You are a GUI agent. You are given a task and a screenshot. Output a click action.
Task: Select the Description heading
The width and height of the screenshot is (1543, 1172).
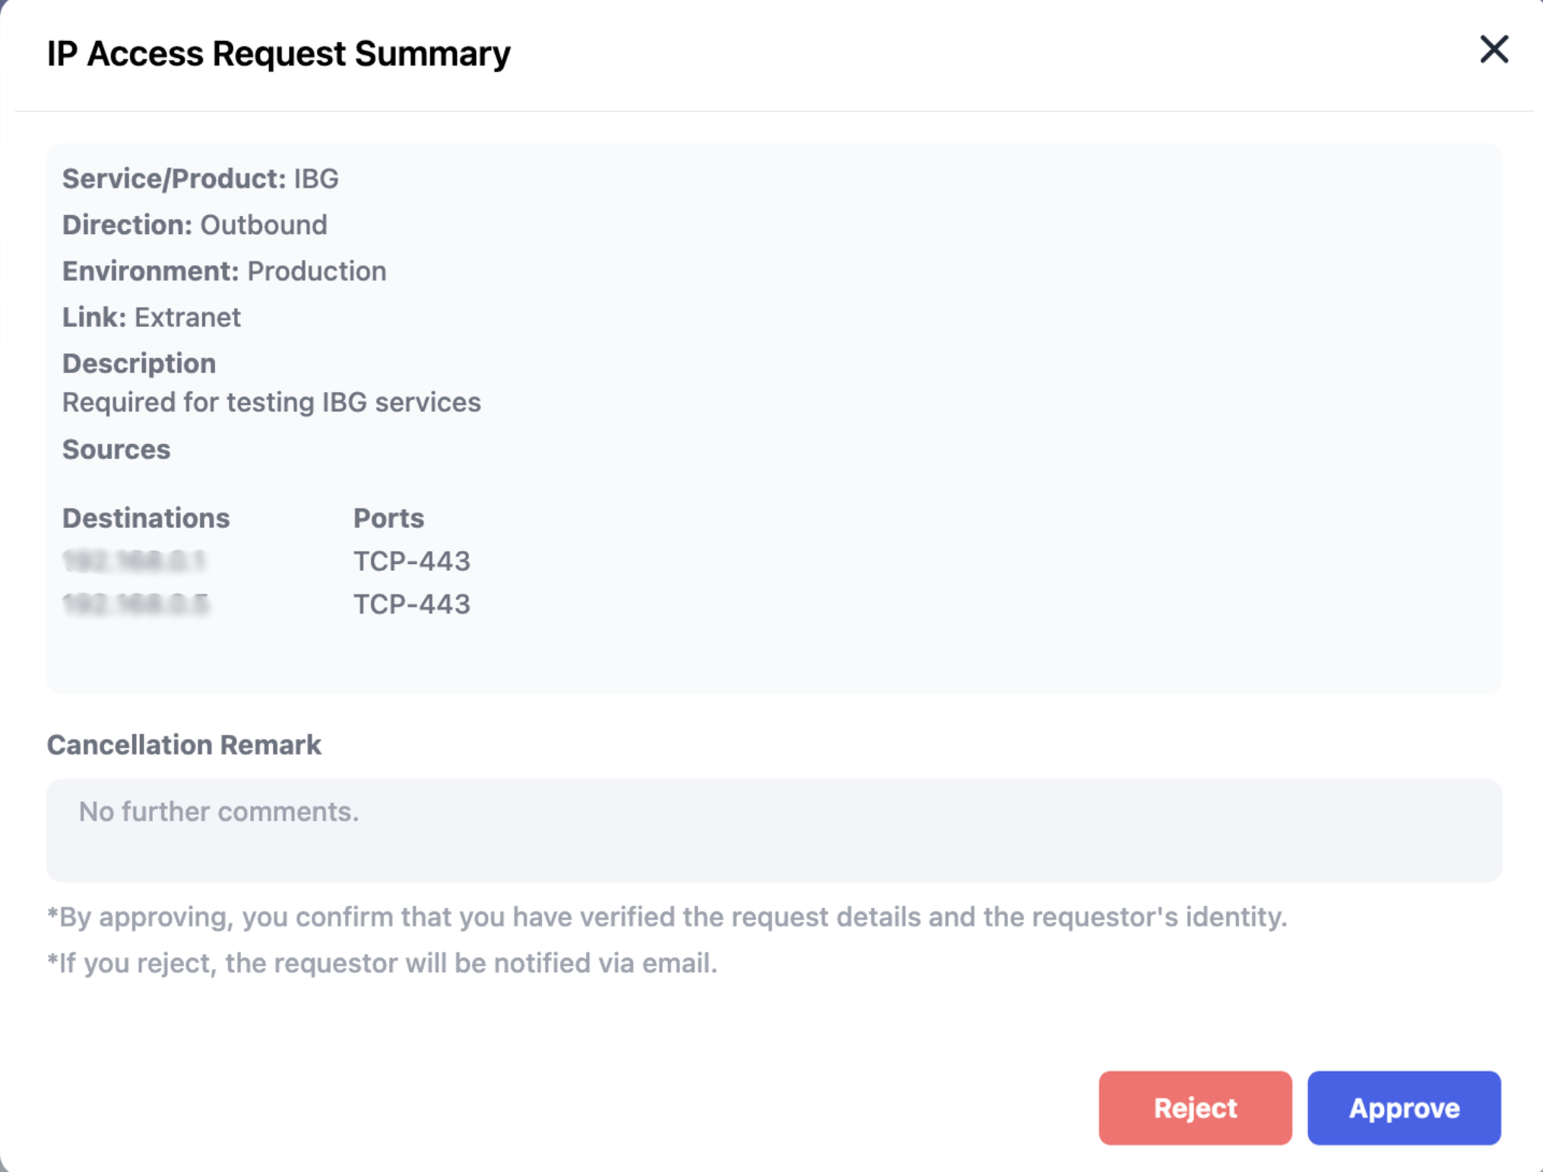coord(138,363)
